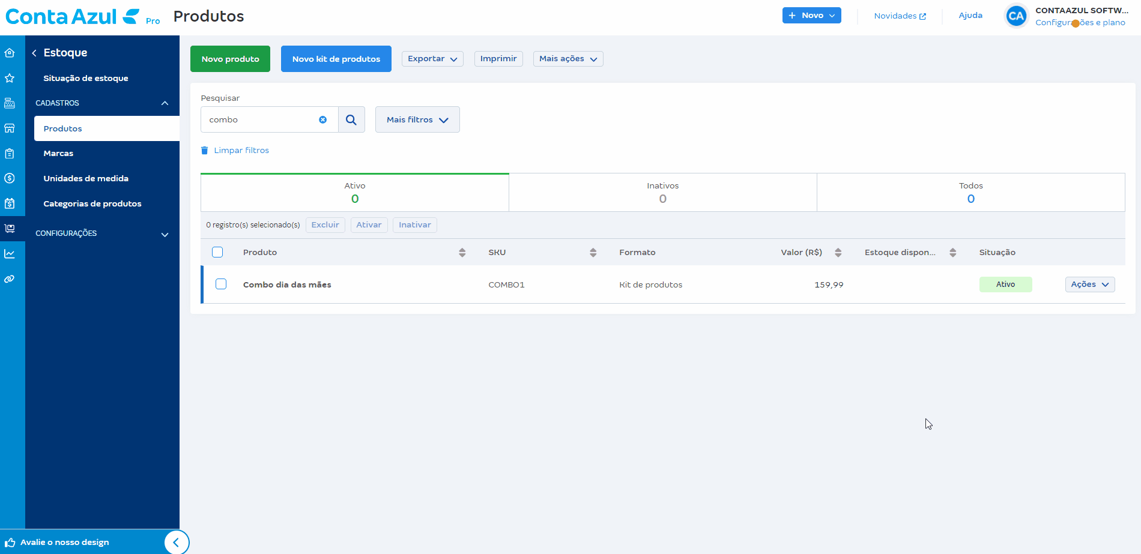Open the Novo dropdown in top bar

click(x=811, y=16)
